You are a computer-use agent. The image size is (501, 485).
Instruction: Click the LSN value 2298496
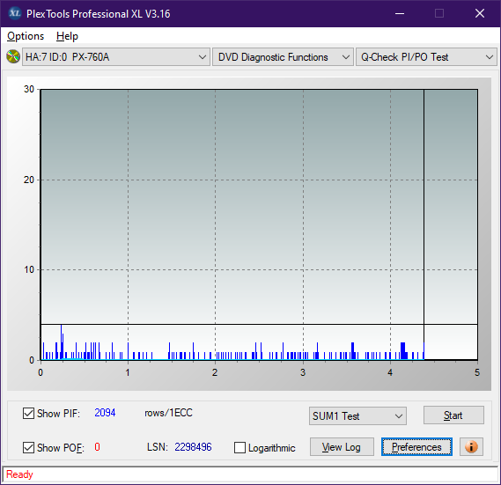click(193, 447)
